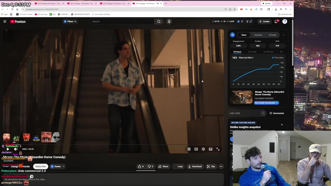Bookmark this page with the star
The image size is (331, 186).
pos(235,9)
